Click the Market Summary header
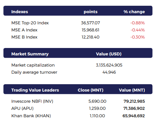This screenshot has width=156, height=123. coord(30,54)
